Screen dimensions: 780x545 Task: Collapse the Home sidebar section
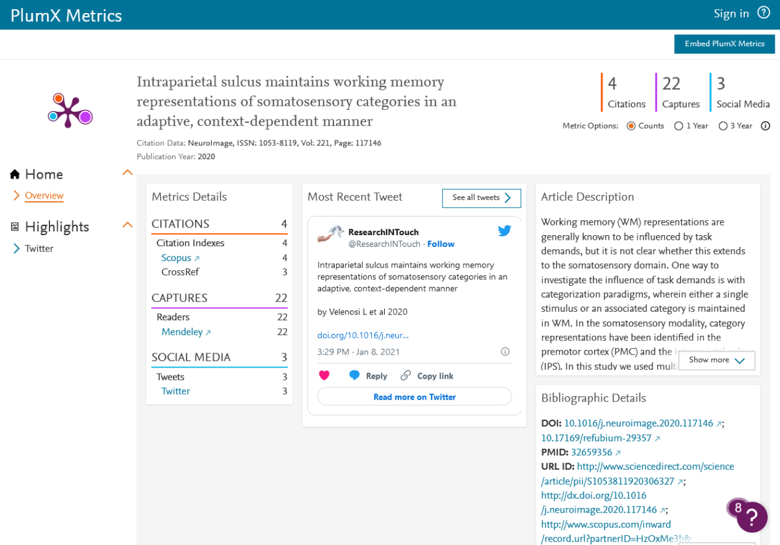127,173
